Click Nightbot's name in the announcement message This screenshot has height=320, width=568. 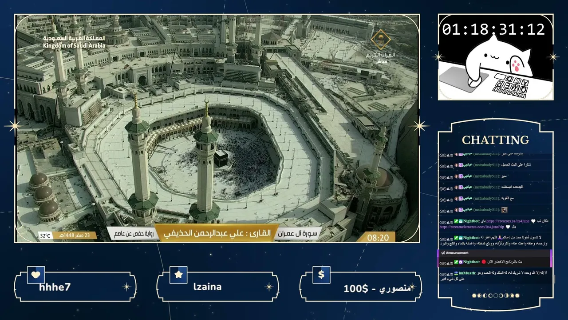[471, 262]
